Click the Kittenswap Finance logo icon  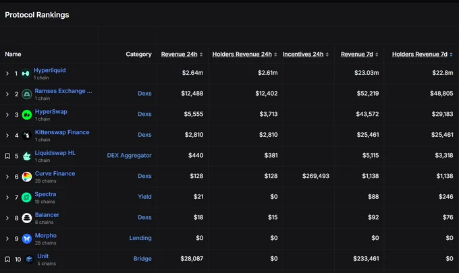26,135
